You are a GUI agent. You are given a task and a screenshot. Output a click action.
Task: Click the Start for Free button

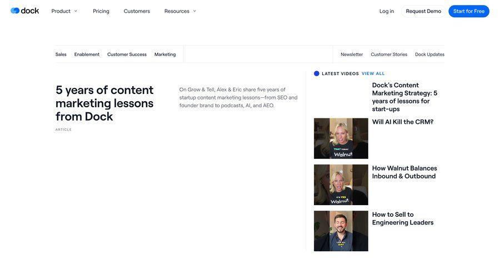pos(469,11)
